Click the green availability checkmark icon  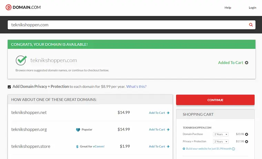pos(21,60)
